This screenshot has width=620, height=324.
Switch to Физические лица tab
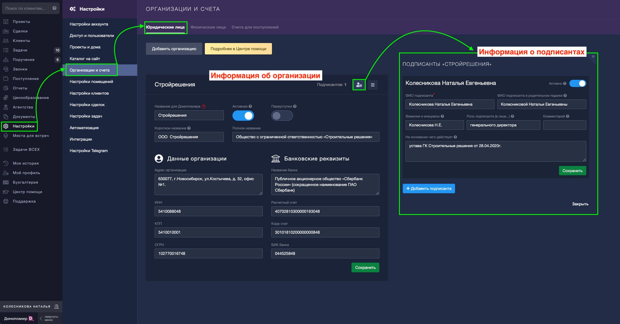(x=208, y=27)
